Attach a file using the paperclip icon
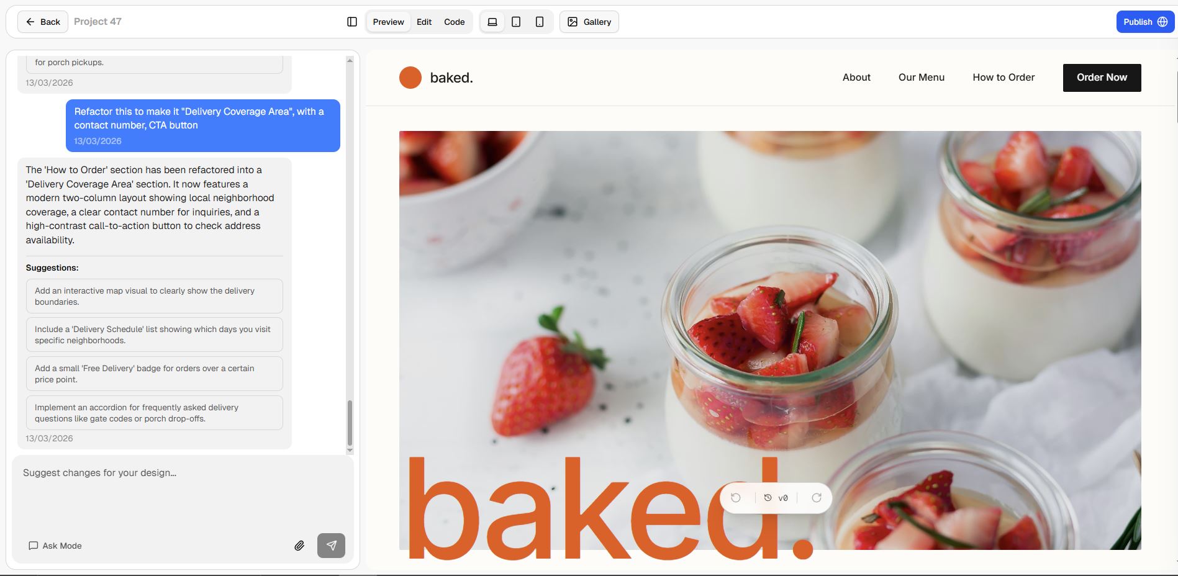Image resolution: width=1178 pixels, height=576 pixels. [x=299, y=546]
